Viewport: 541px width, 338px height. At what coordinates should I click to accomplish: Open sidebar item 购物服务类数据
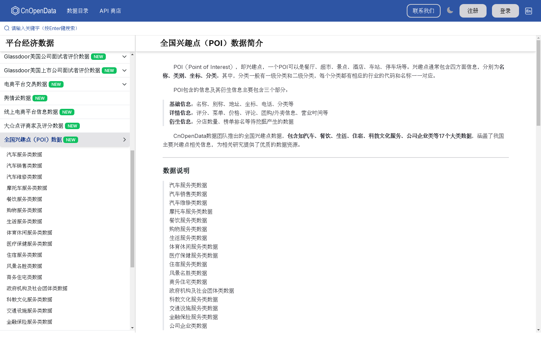tap(24, 210)
